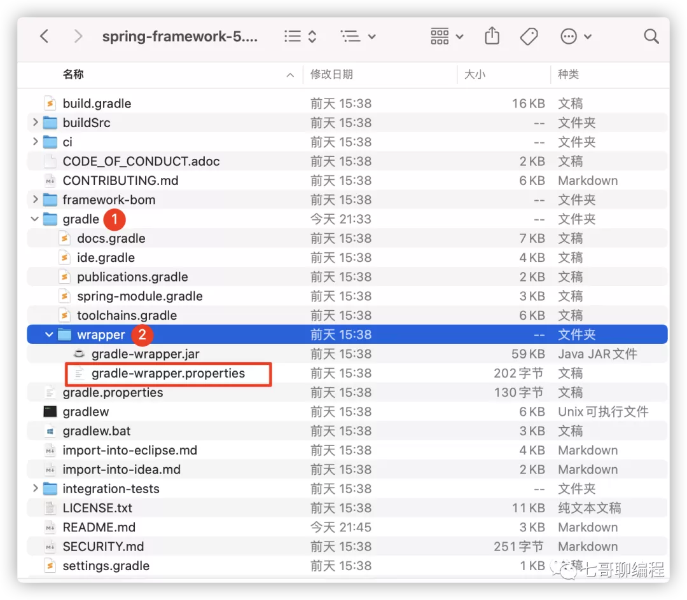Click the Search magnifier icon

click(651, 36)
